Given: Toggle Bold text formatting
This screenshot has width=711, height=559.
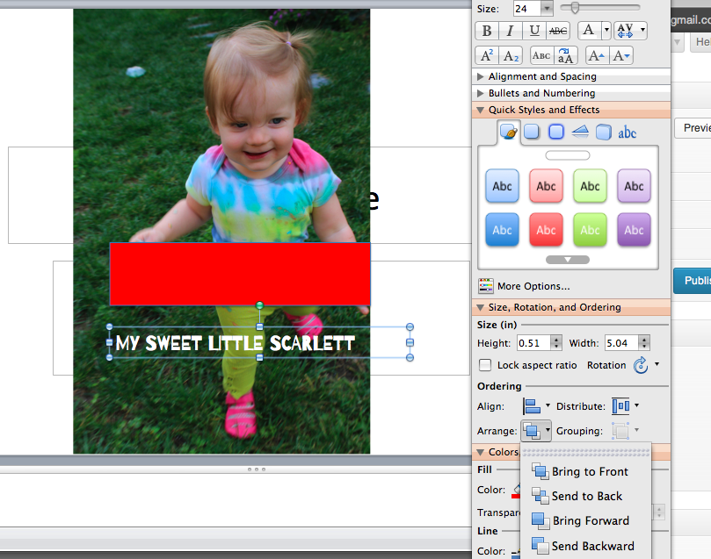Looking at the screenshot, I should coord(488,31).
